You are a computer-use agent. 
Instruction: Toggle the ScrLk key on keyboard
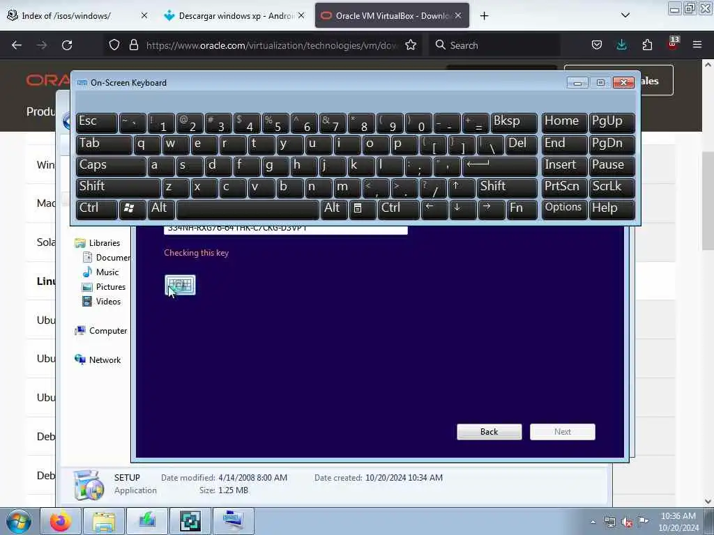pyautogui.click(x=612, y=187)
